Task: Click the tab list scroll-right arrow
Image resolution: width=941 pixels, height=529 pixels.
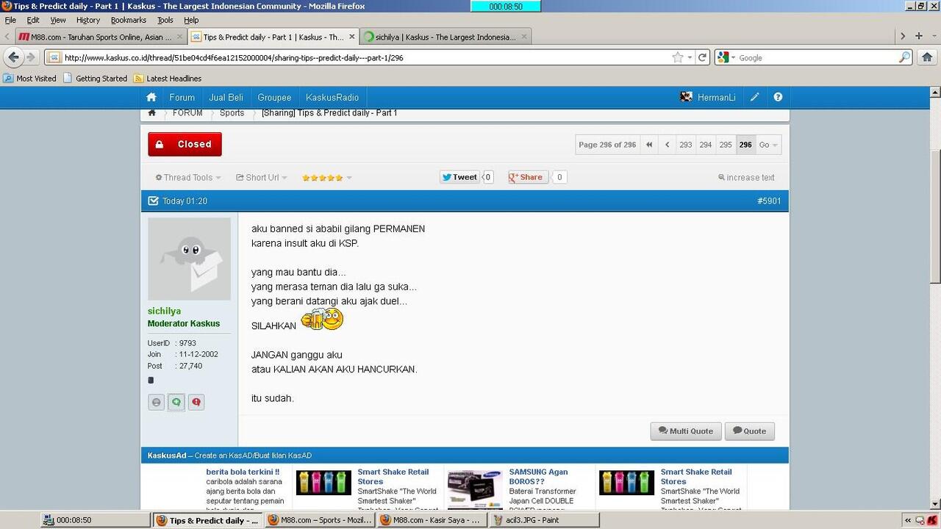Action: [902, 36]
